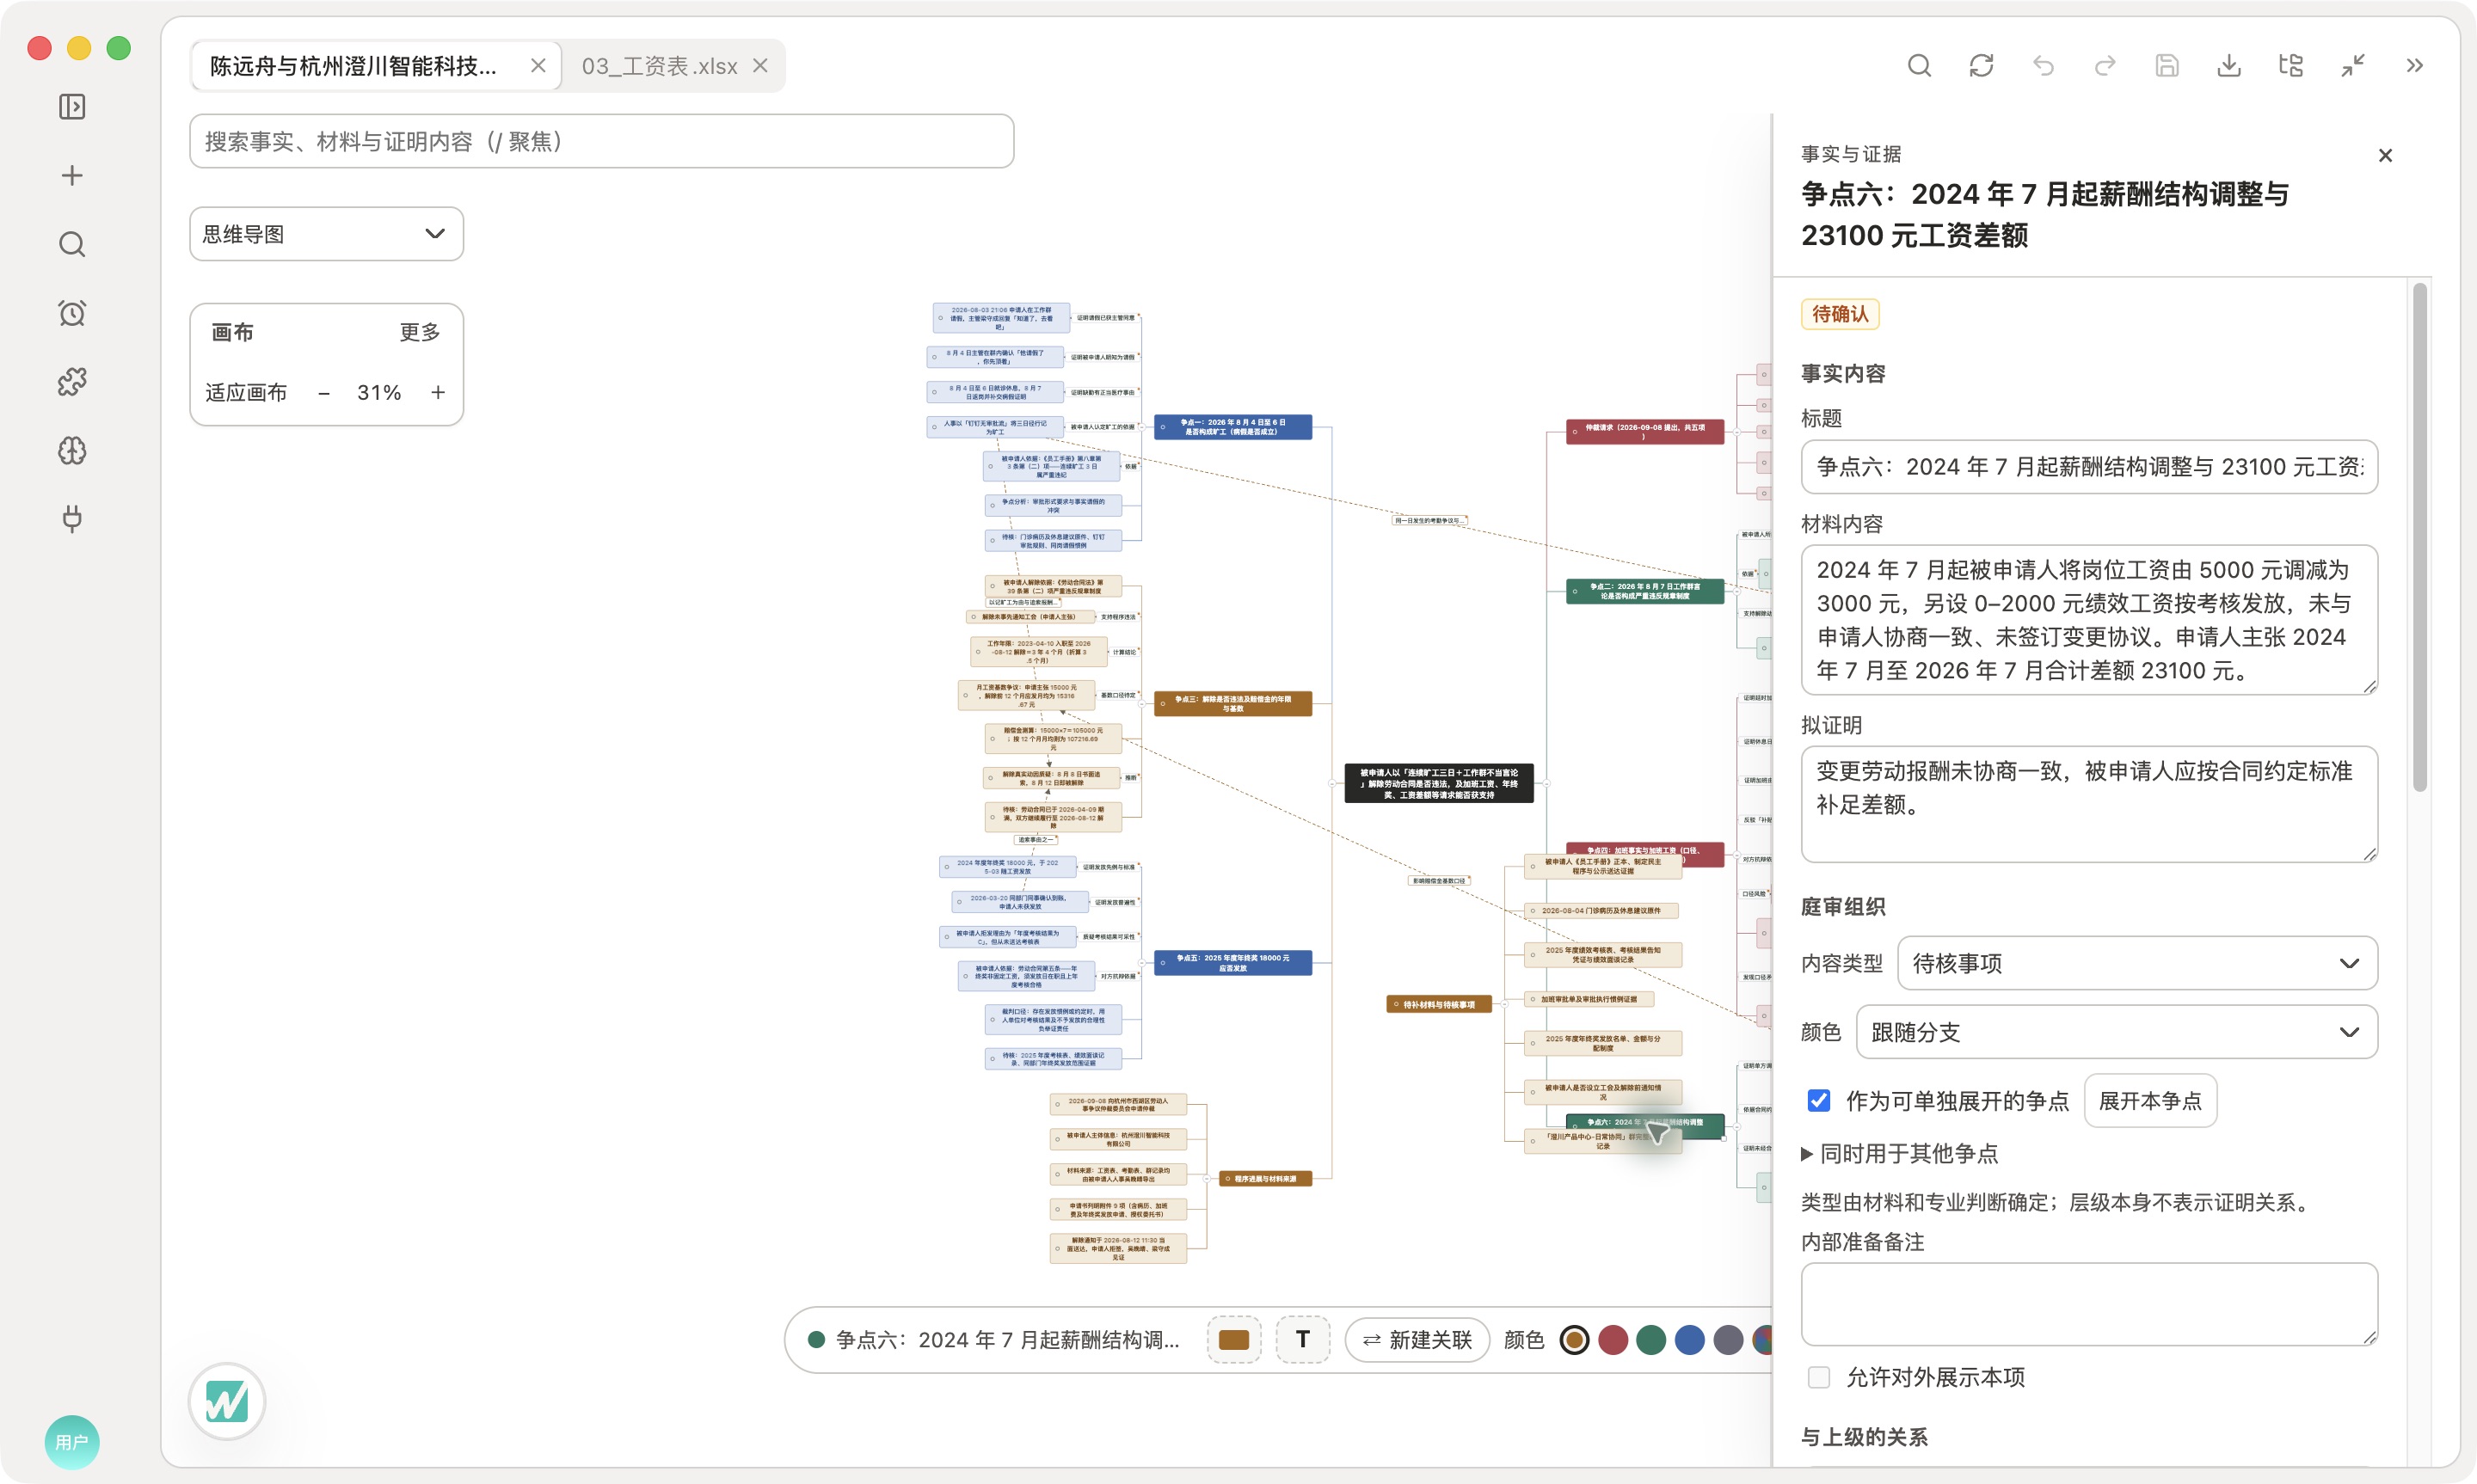Click the user avatar at bottom left
This screenshot has height=1484, width=2477.
click(x=72, y=1441)
